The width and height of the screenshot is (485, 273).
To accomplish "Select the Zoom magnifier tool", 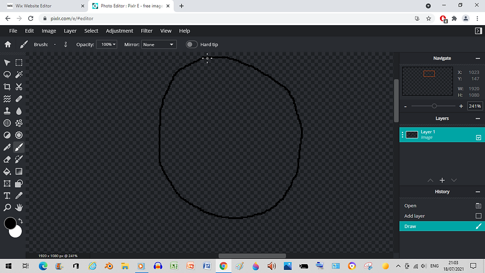I will point(7,208).
